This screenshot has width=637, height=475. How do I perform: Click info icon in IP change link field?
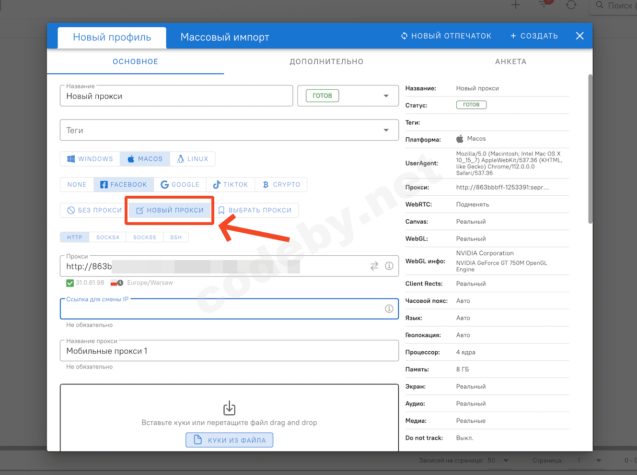(x=389, y=309)
